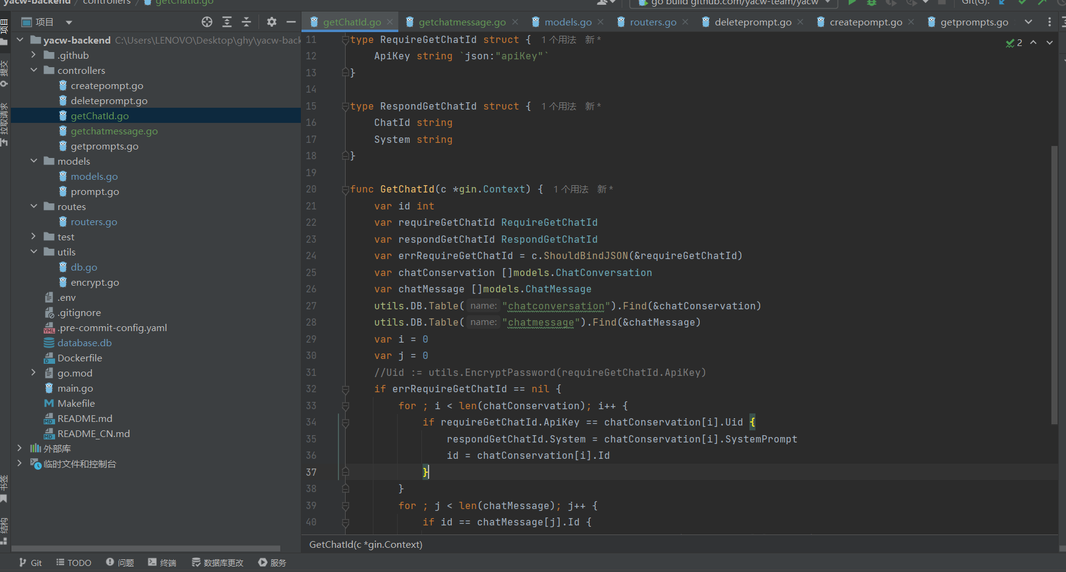
Task: Switch to the routers.go editor tab
Action: tap(653, 22)
